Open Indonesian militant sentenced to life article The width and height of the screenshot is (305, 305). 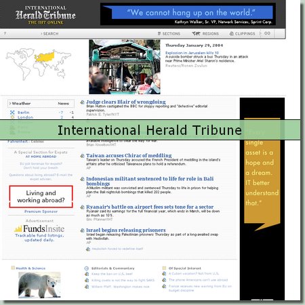(x=150, y=181)
